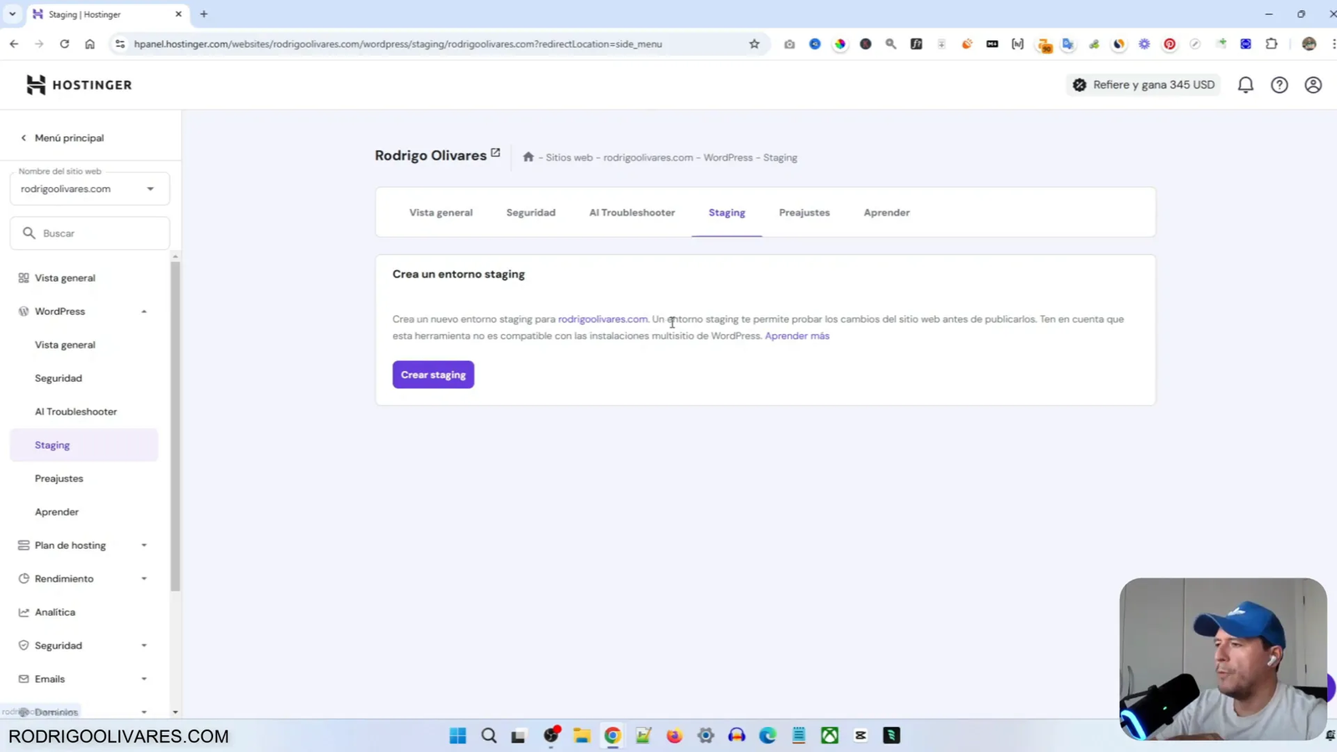1337x752 pixels.
Task: Open the notifications bell icon
Action: coord(1245,84)
